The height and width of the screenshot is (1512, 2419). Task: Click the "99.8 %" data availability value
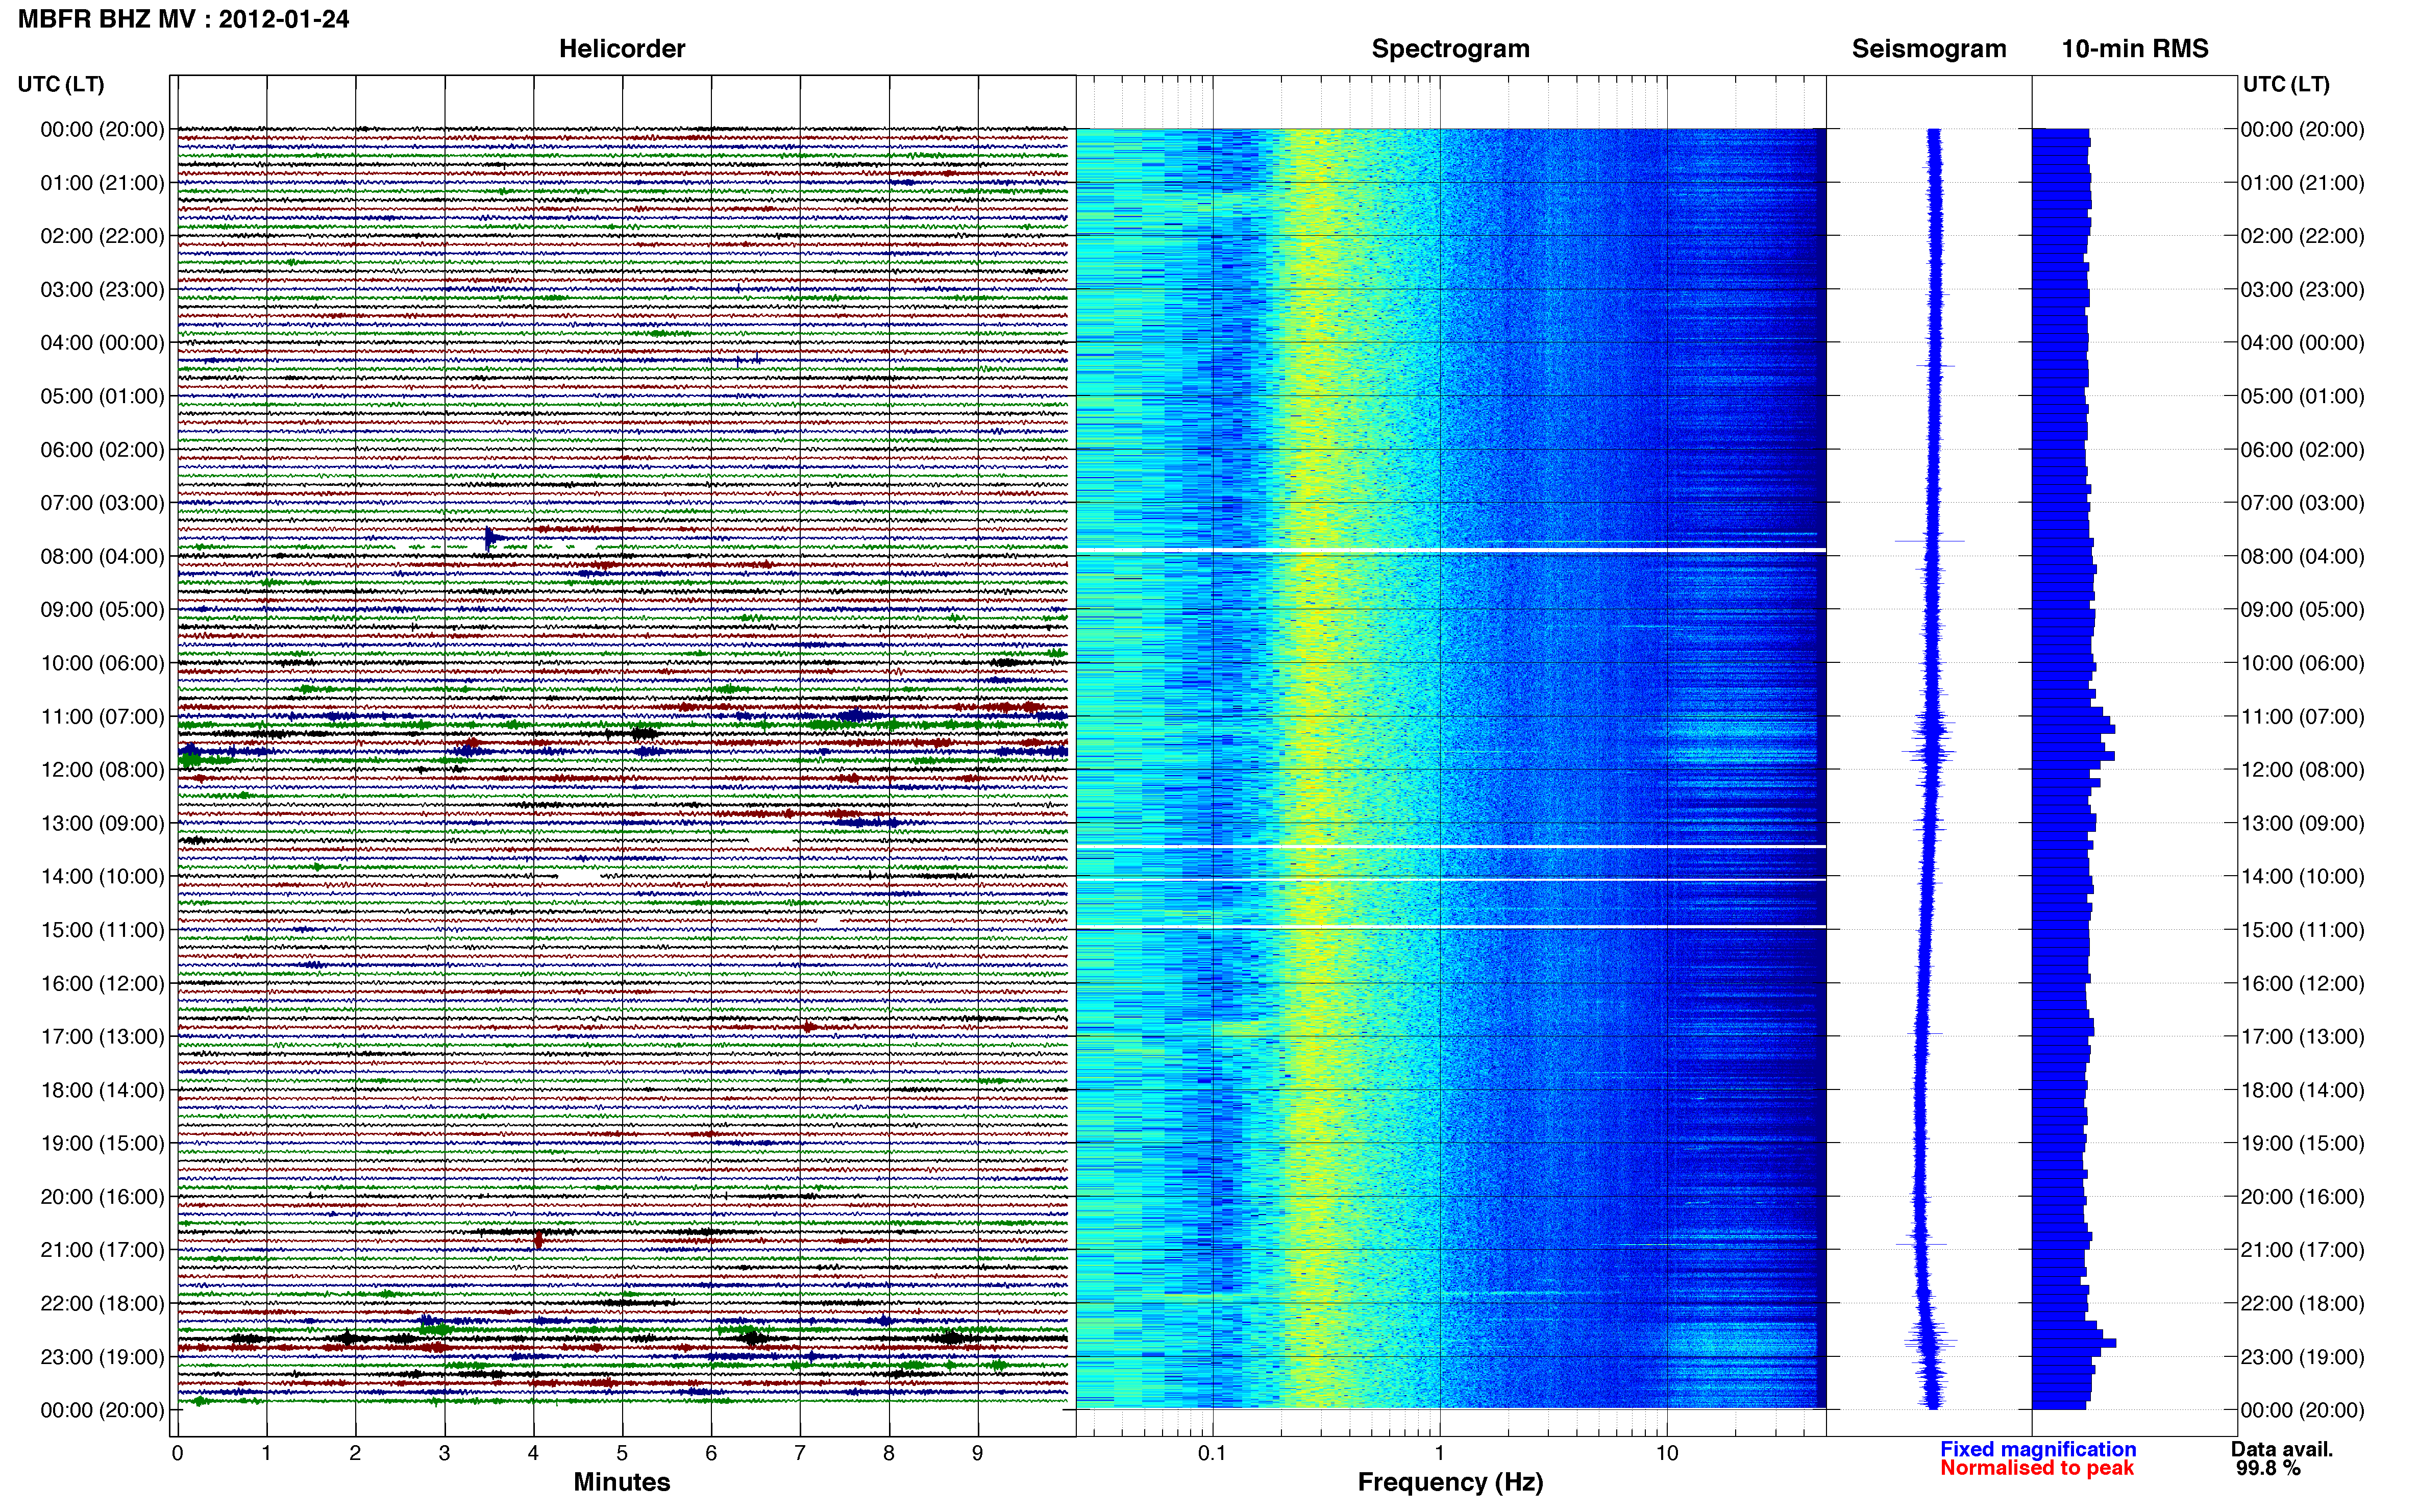(2268, 1468)
